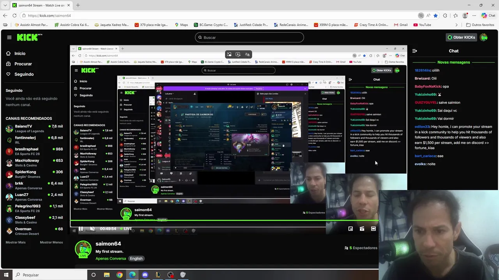Open the Maps bookmark

181,25
